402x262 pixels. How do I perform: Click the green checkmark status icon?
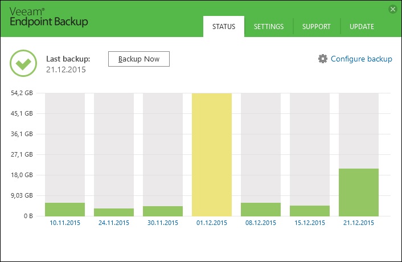coord(23,63)
